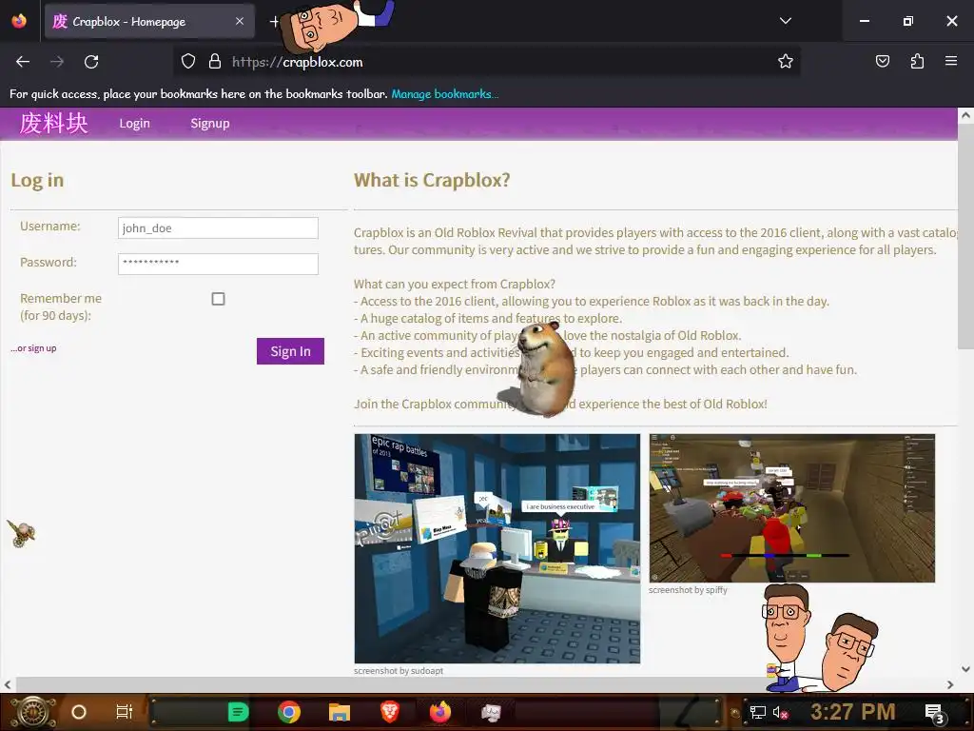Screen dimensions: 974x731
Task: Click the horizontal scrollbar left arrow
Action: coord(8,684)
